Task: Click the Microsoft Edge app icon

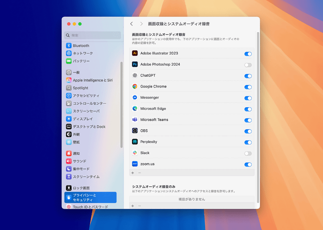Action: click(135, 108)
